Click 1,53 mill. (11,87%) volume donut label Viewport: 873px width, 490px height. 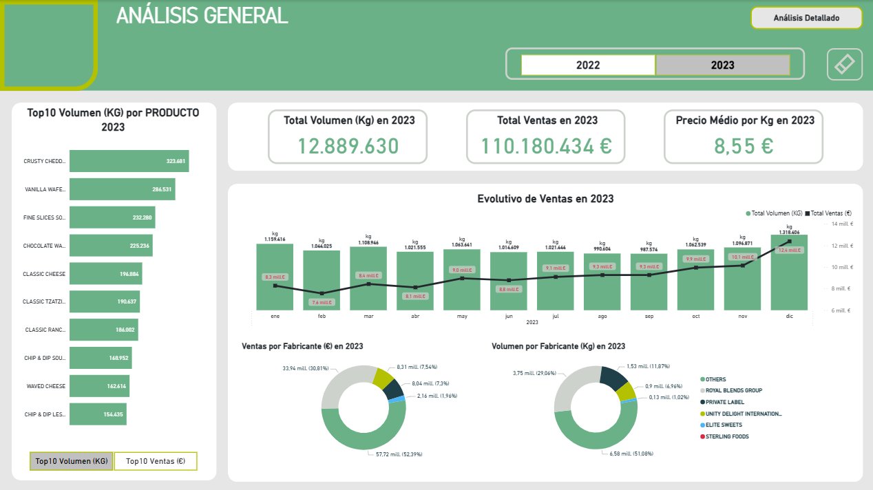click(x=647, y=366)
